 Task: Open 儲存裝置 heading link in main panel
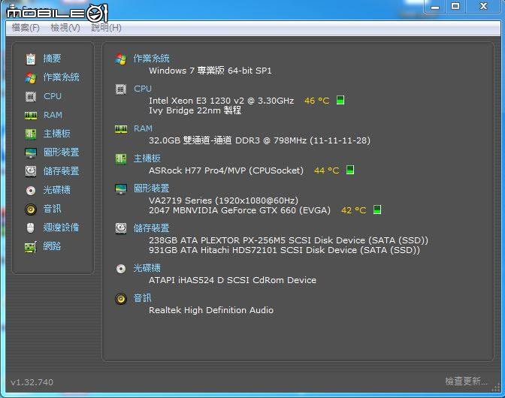pos(151,228)
